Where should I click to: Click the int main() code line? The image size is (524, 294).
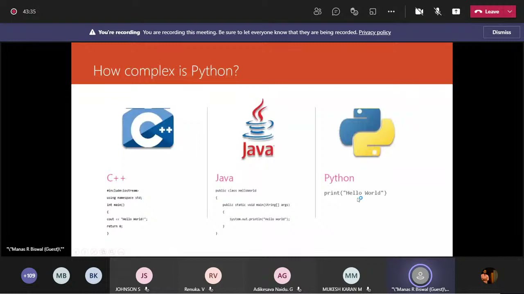click(115, 205)
